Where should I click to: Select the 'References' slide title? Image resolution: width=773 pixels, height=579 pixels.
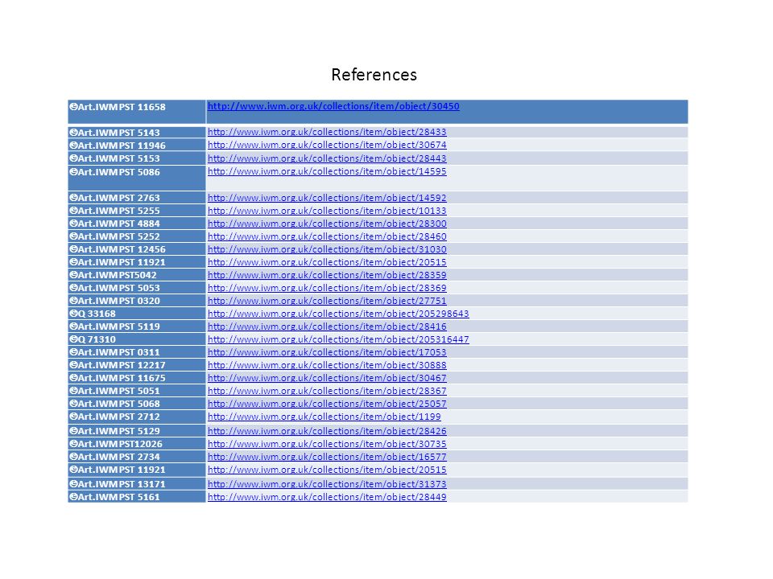[374, 75]
